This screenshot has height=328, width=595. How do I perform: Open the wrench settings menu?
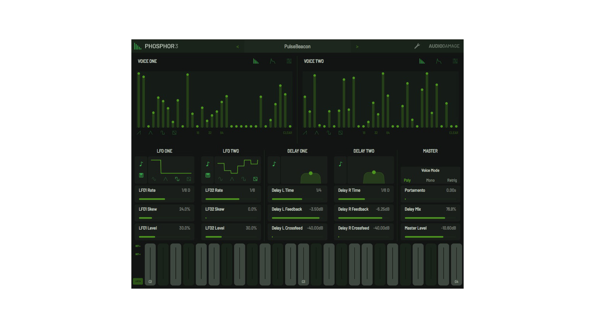click(417, 46)
